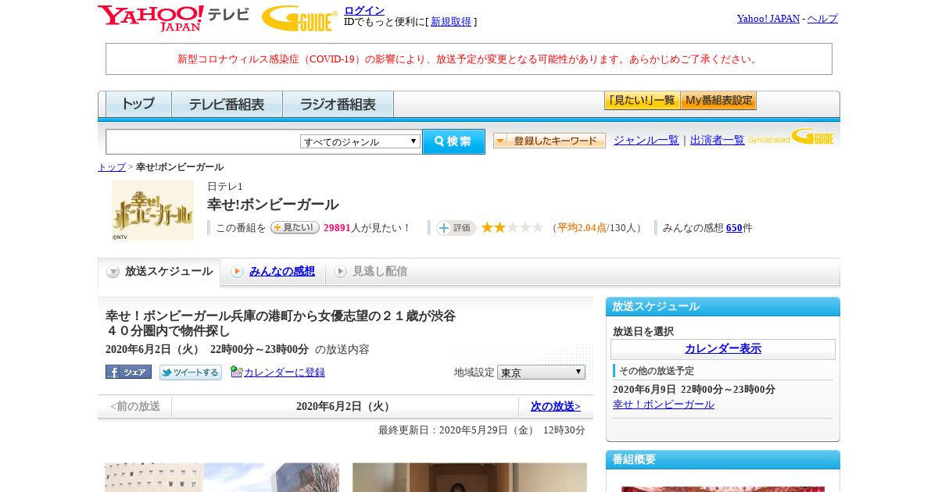Screen dimensions: 938x492
Task: Open the 650 reviews link
Action: click(x=734, y=228)
